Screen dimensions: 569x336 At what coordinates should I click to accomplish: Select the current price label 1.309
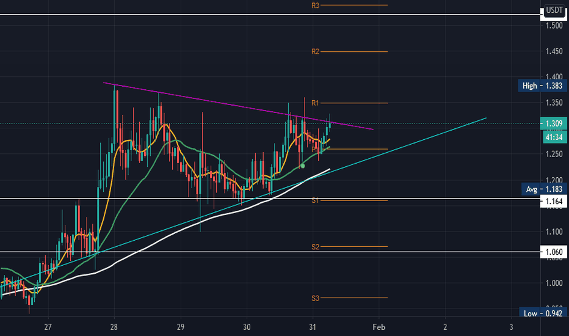click(553, 123)
